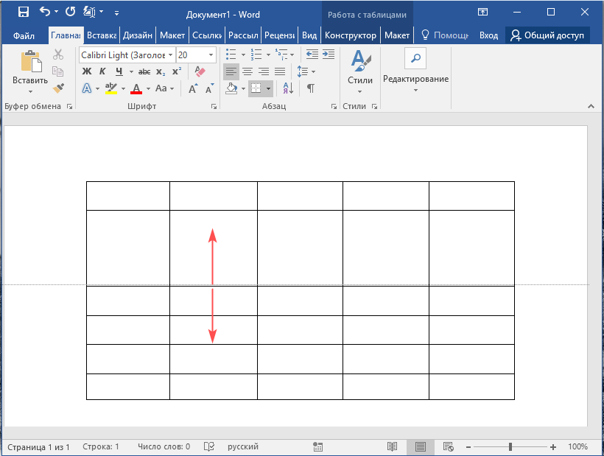This screenshot has height=456, width=604.
Task: Click the Cut scissors icon
Action: pos(58,55)
